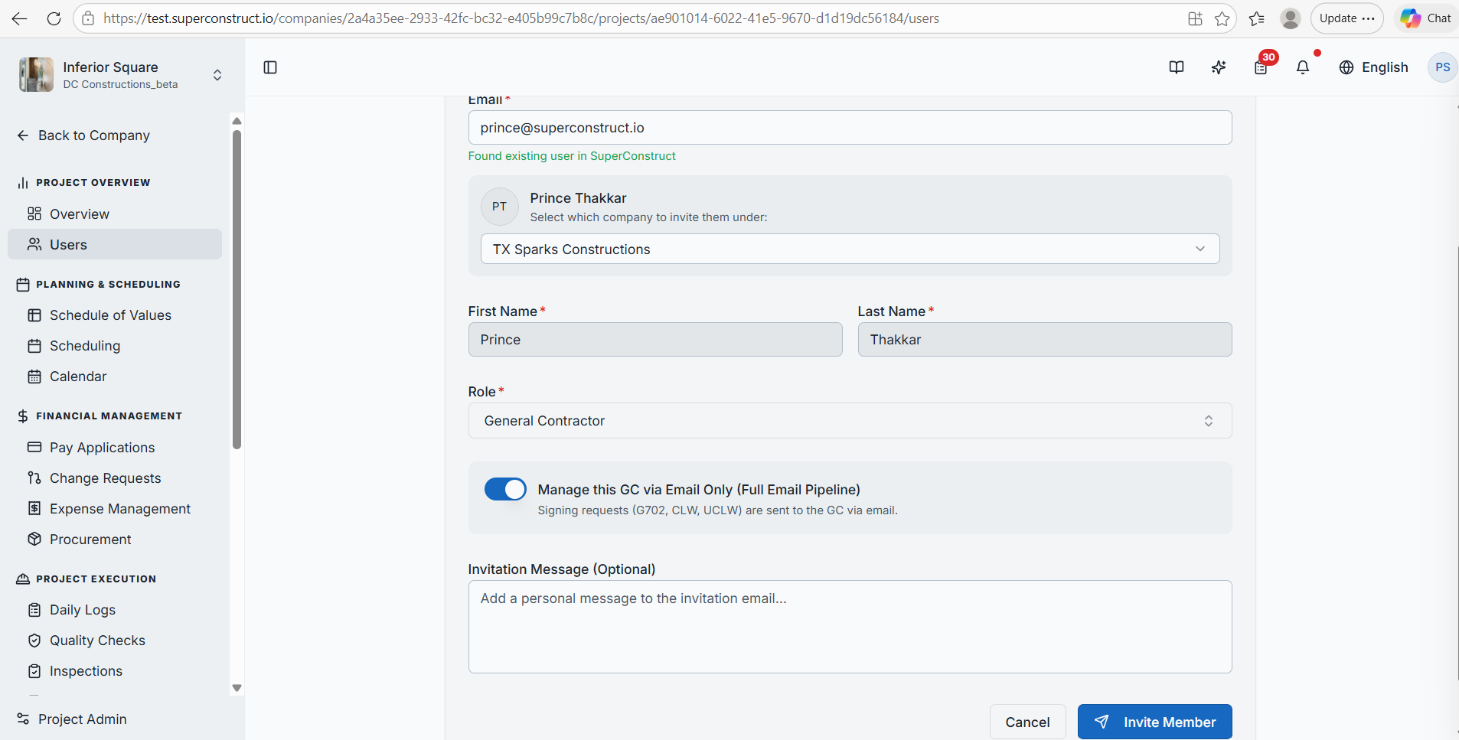Toggle Manage this GC via Email Only

point(505,489)
